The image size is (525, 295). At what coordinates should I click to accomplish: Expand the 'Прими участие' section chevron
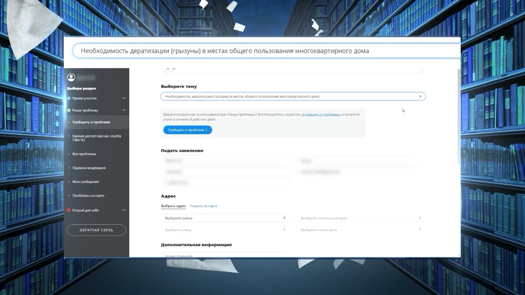coord(124,98)
